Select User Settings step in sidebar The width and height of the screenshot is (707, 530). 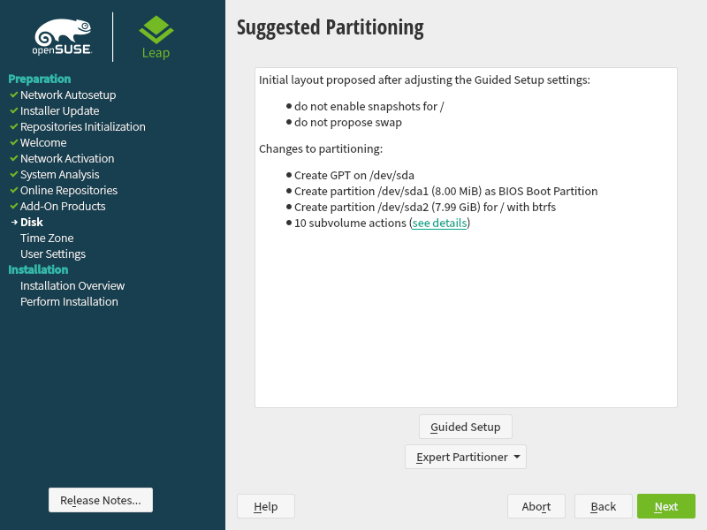click(53, 254)
